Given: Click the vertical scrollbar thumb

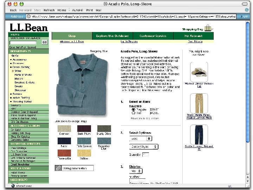Looking at the screenshot, I should [248, 82].
